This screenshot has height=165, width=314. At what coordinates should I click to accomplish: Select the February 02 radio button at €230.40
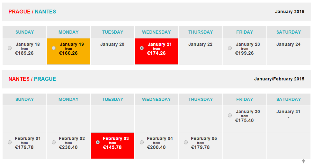(x=54, y=142)
